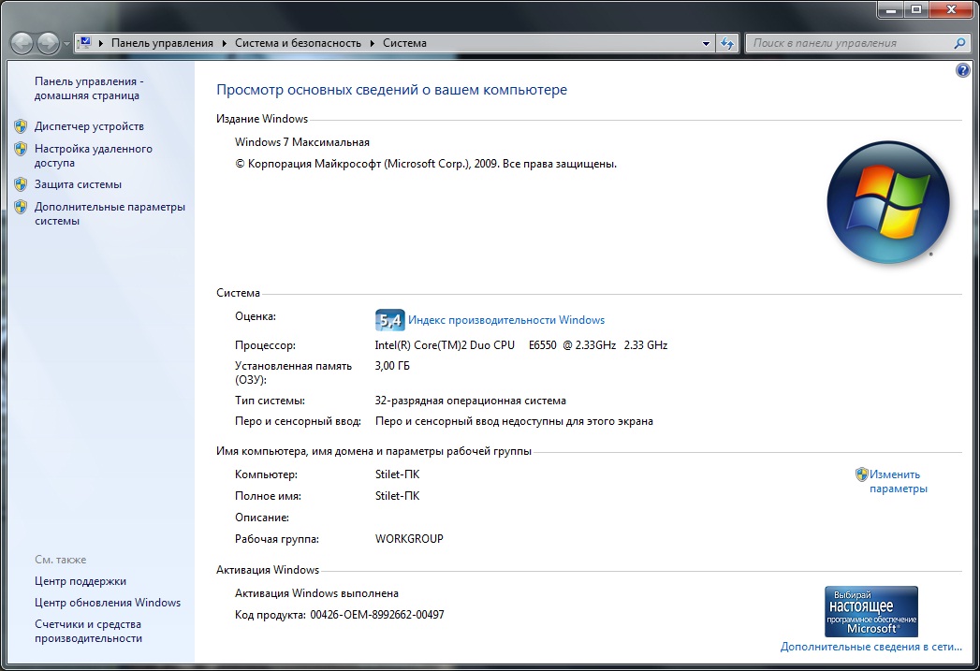The width and height of the screenshot is (980, 671).
Task: Select the 'Система и безопасность' breadcrumb
Action: [x=298, y=43]
